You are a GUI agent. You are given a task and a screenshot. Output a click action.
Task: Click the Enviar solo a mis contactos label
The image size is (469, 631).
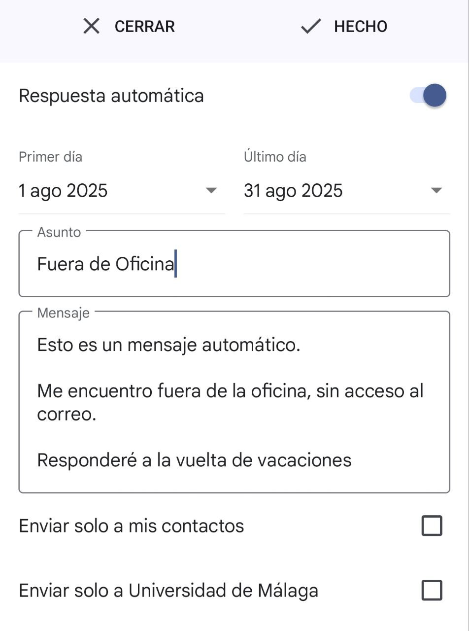pyautogui.click(x=132, y=526)
